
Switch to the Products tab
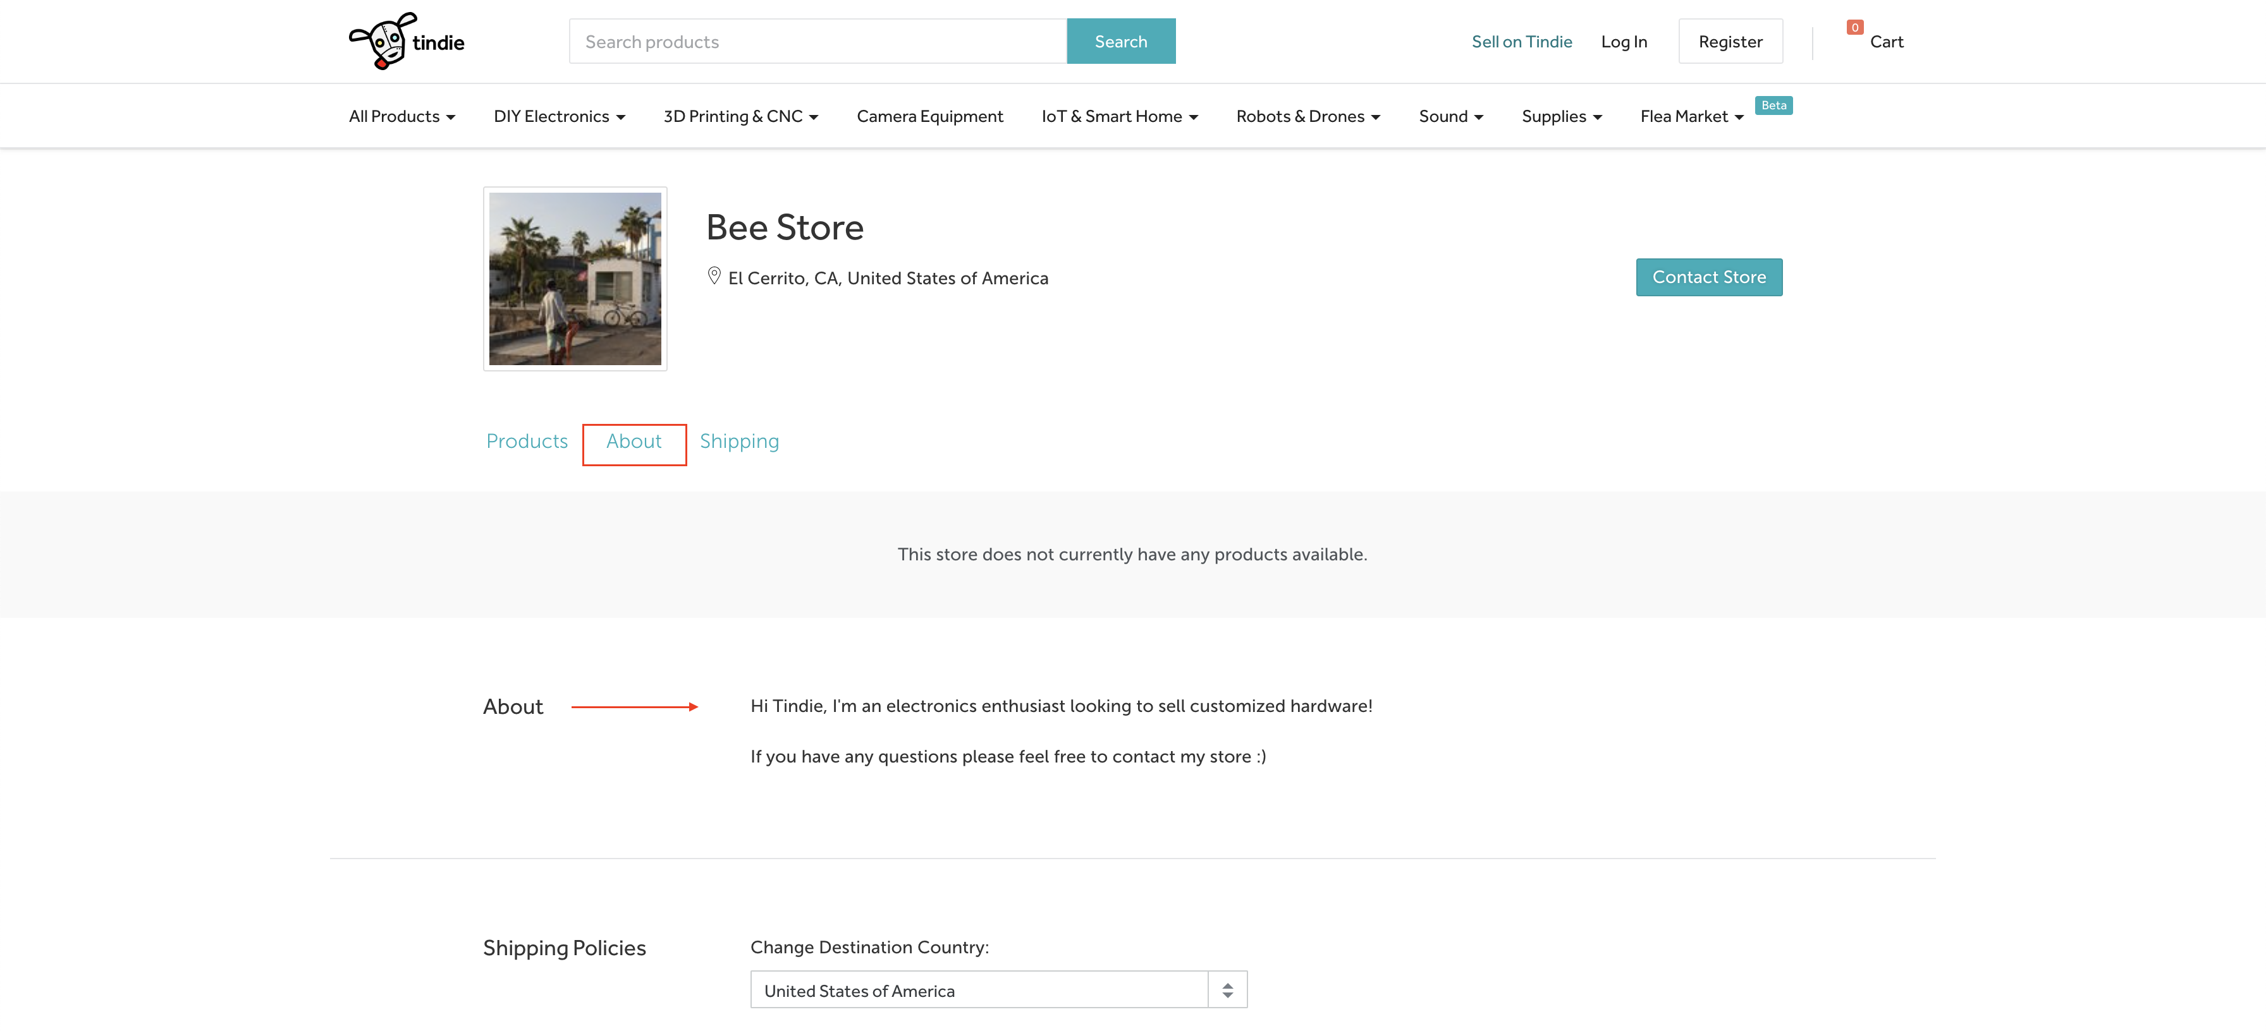click(x=527, y=441)
